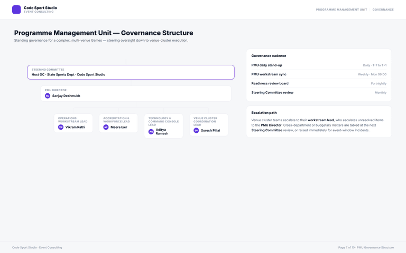Click the Readiness review board row
The height and width of the screenshot is (253, 406).
[319, 83]
